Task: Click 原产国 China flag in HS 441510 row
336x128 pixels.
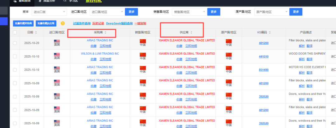Action: coord(229,55)
